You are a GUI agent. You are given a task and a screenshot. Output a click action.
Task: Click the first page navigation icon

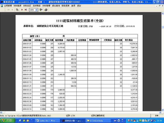pos(8,10)
